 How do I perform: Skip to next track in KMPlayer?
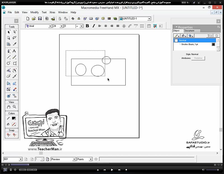[x=119, y=170]
